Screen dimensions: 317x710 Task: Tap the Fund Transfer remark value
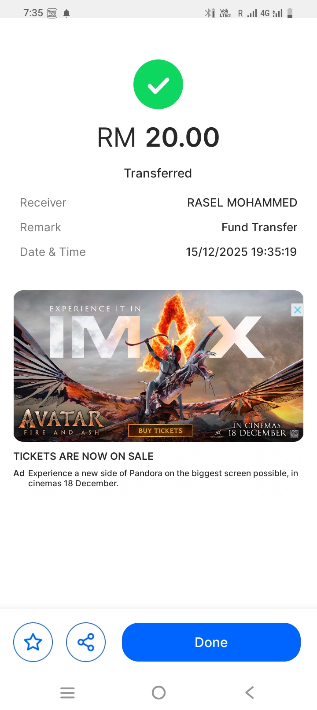click(259, 227)
